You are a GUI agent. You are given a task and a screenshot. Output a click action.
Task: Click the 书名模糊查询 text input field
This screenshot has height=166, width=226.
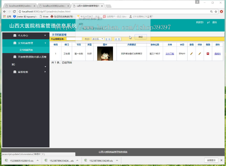click(x=74, y=39)
